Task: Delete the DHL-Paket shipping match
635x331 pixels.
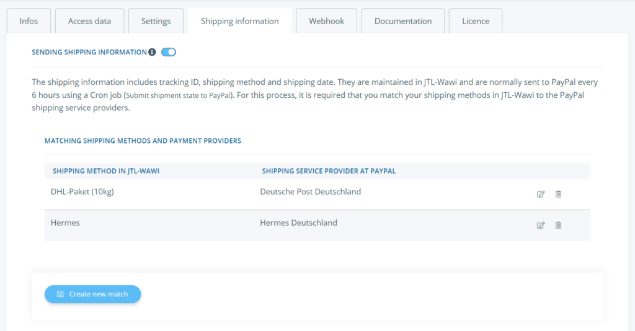Action: tap(558, 194)
